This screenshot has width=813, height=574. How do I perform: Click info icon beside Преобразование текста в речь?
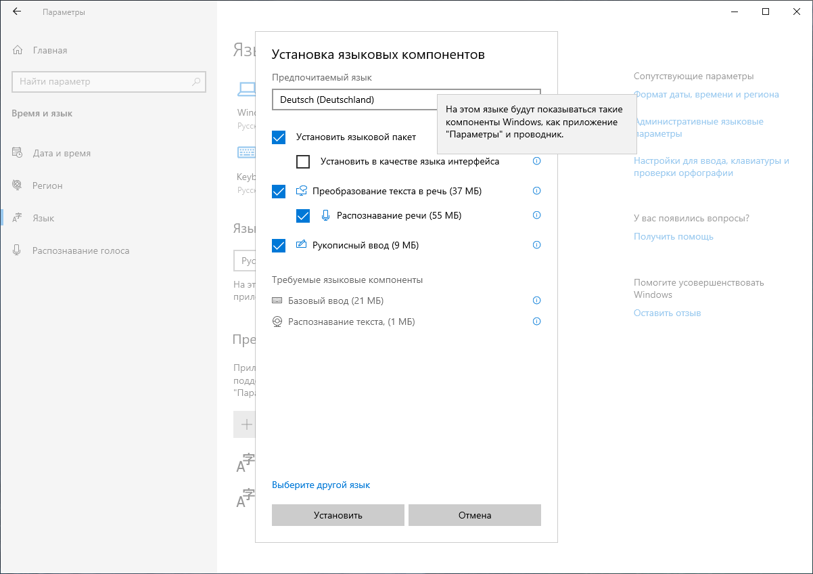(537, 191)
